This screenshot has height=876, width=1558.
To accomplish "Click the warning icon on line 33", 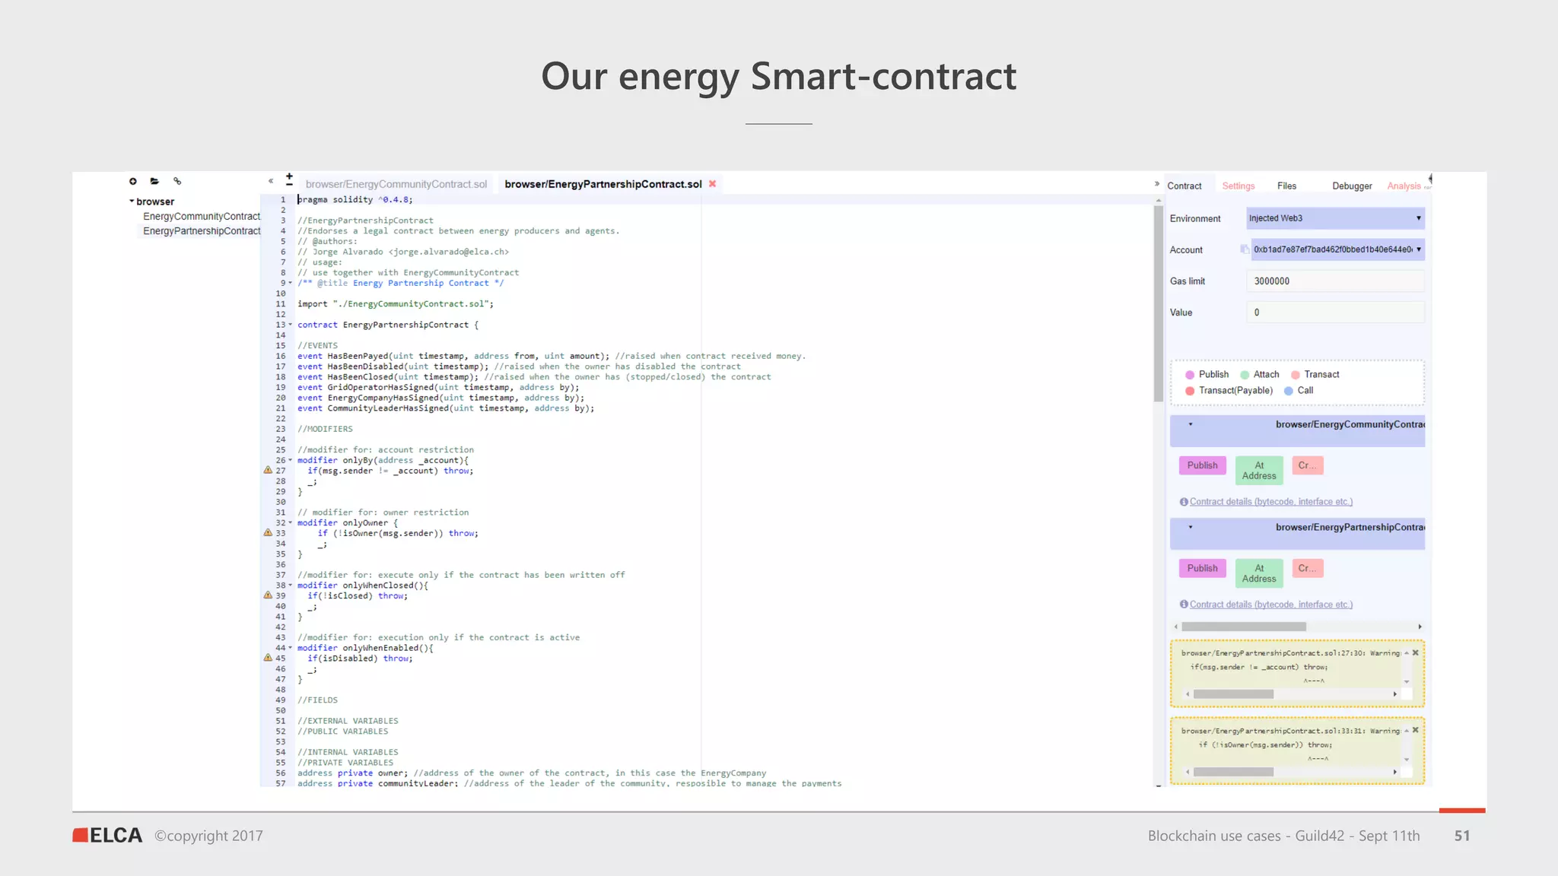I will (x=268, y=532).
